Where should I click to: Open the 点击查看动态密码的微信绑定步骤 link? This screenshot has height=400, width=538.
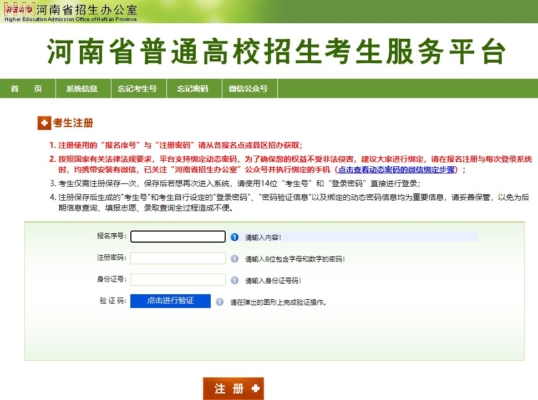click(x=396, y=170)
